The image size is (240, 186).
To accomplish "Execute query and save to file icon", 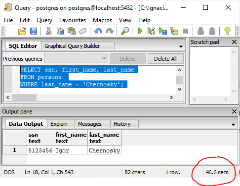I will click(x=163, y=31).
